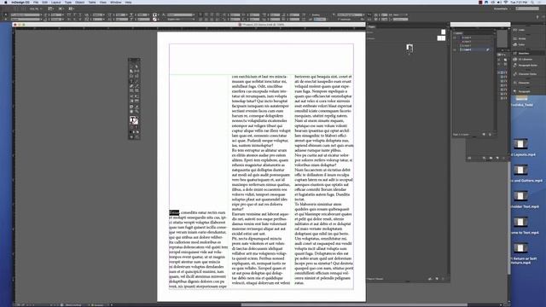The width and height of the screenshot is (546, 307).
Task: Open the View menu
Action: coord(103,3)
